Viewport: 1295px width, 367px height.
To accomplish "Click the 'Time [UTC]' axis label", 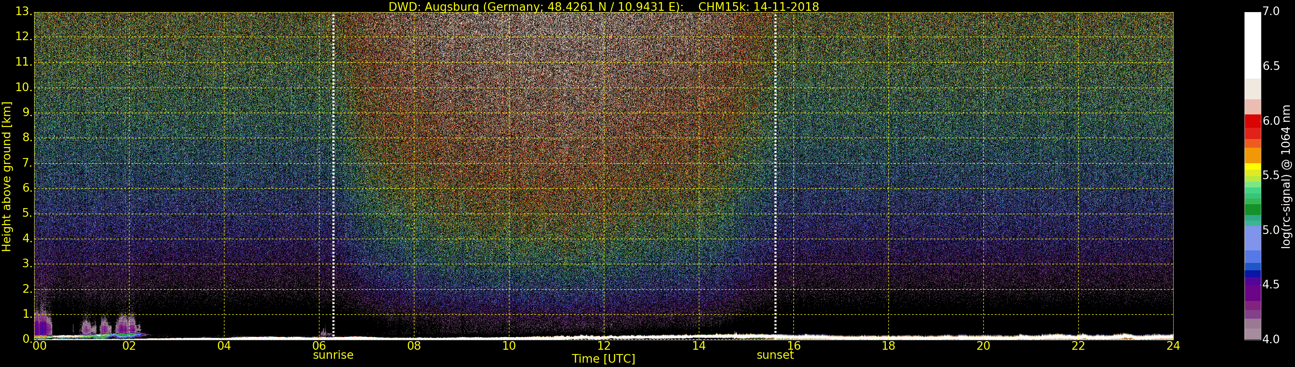I will point(603,359).
